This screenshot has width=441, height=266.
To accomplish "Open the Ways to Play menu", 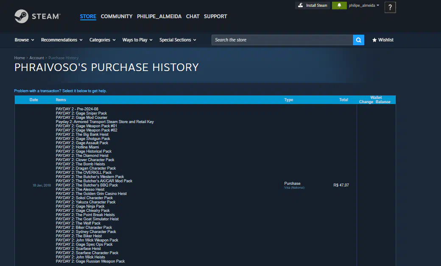I will pos(137,40).
